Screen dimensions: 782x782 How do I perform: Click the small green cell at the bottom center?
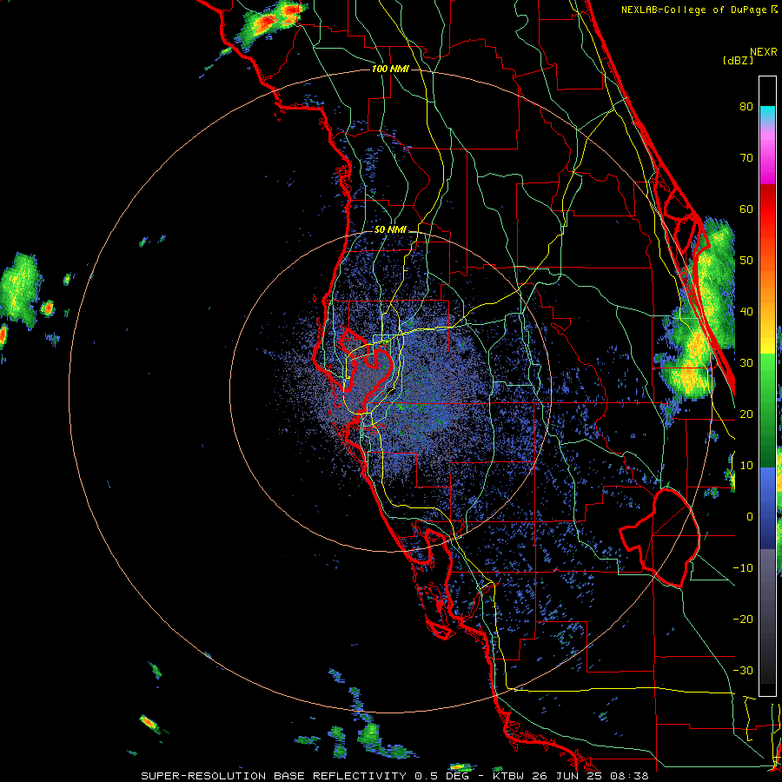point(370,732)
